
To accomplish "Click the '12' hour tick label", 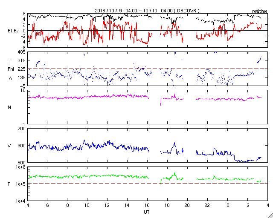I will tap(107, 206).
